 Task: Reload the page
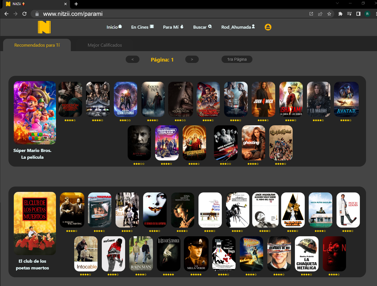(x=24, y=14)
